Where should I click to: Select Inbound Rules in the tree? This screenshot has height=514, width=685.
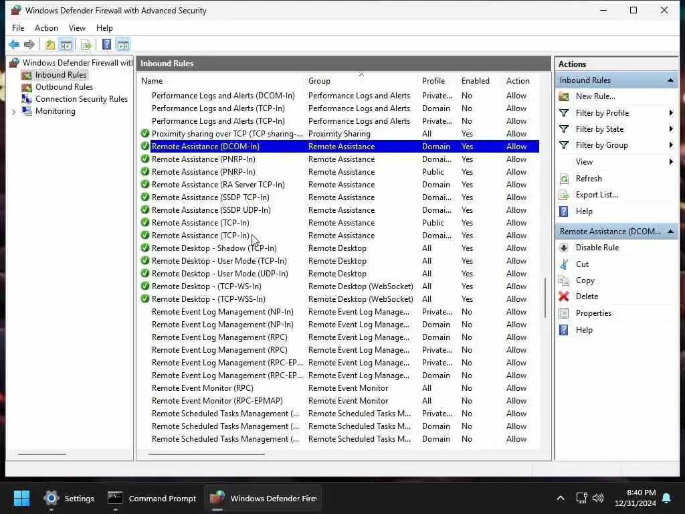(x=61, y=75)
